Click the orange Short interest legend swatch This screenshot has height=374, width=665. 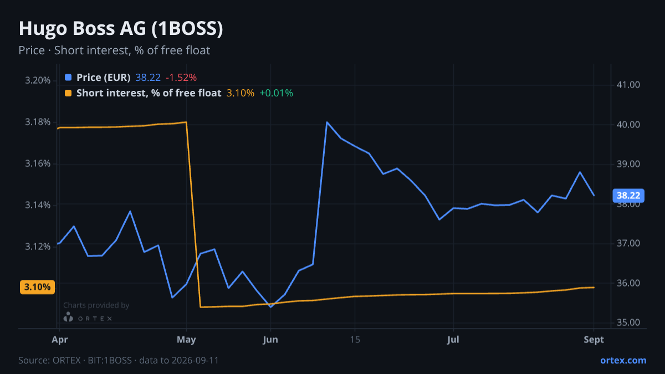pos(68,93)
